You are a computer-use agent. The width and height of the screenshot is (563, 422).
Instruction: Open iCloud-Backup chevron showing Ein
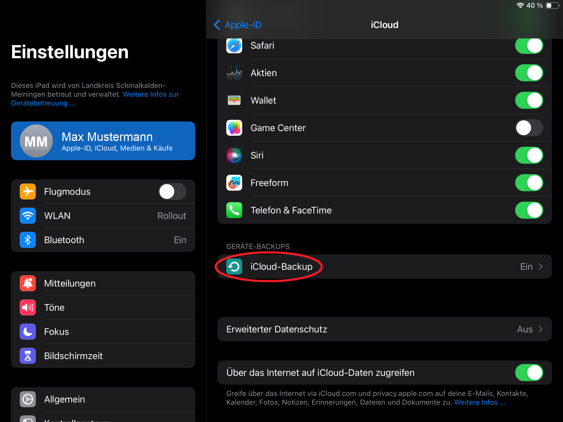(540, 266)
